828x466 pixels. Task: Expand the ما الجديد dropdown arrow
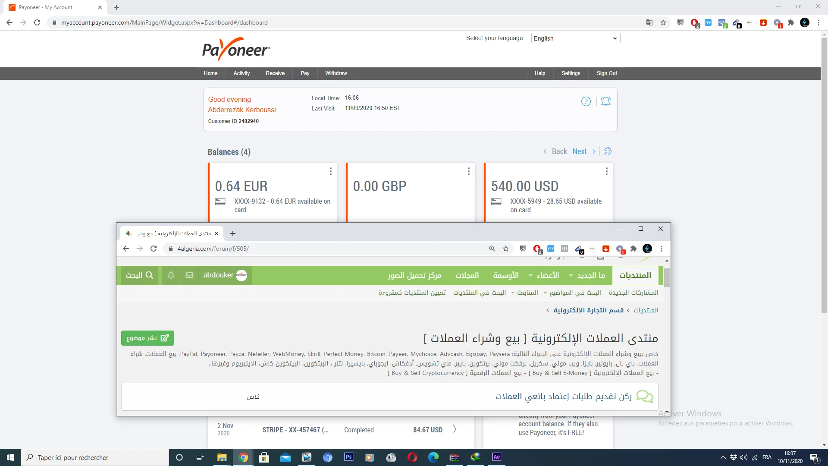(571, 276)
